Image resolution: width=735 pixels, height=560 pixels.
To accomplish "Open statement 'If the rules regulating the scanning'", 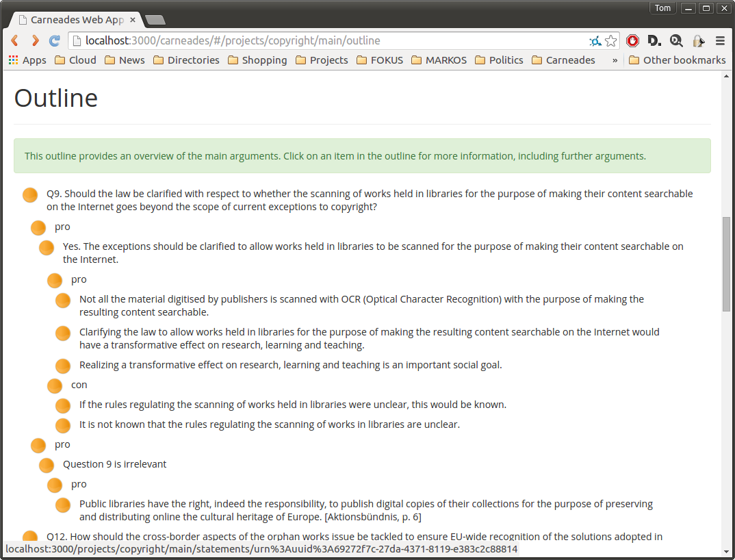I will (293, 405).
